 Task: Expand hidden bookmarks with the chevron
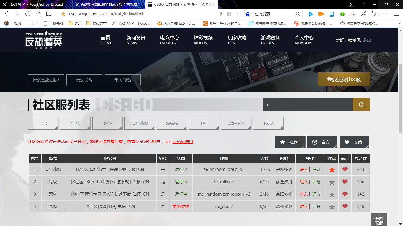tap(400, 23)
